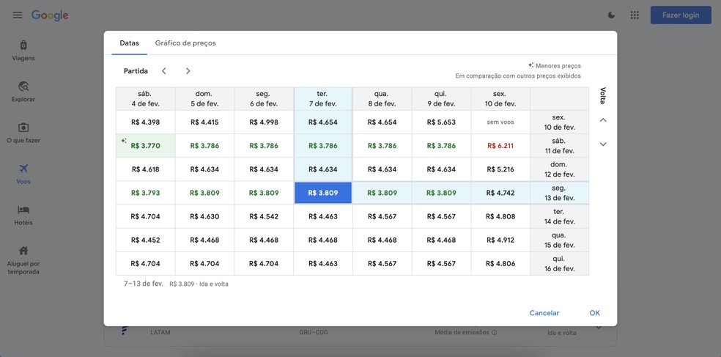The width and height of the screenshot is (721, 357).
Task: Toggle dark mode with the moon icon
Action: (x=612, y=15)
